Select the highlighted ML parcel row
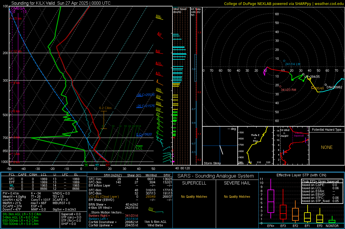 click(44, 185)
